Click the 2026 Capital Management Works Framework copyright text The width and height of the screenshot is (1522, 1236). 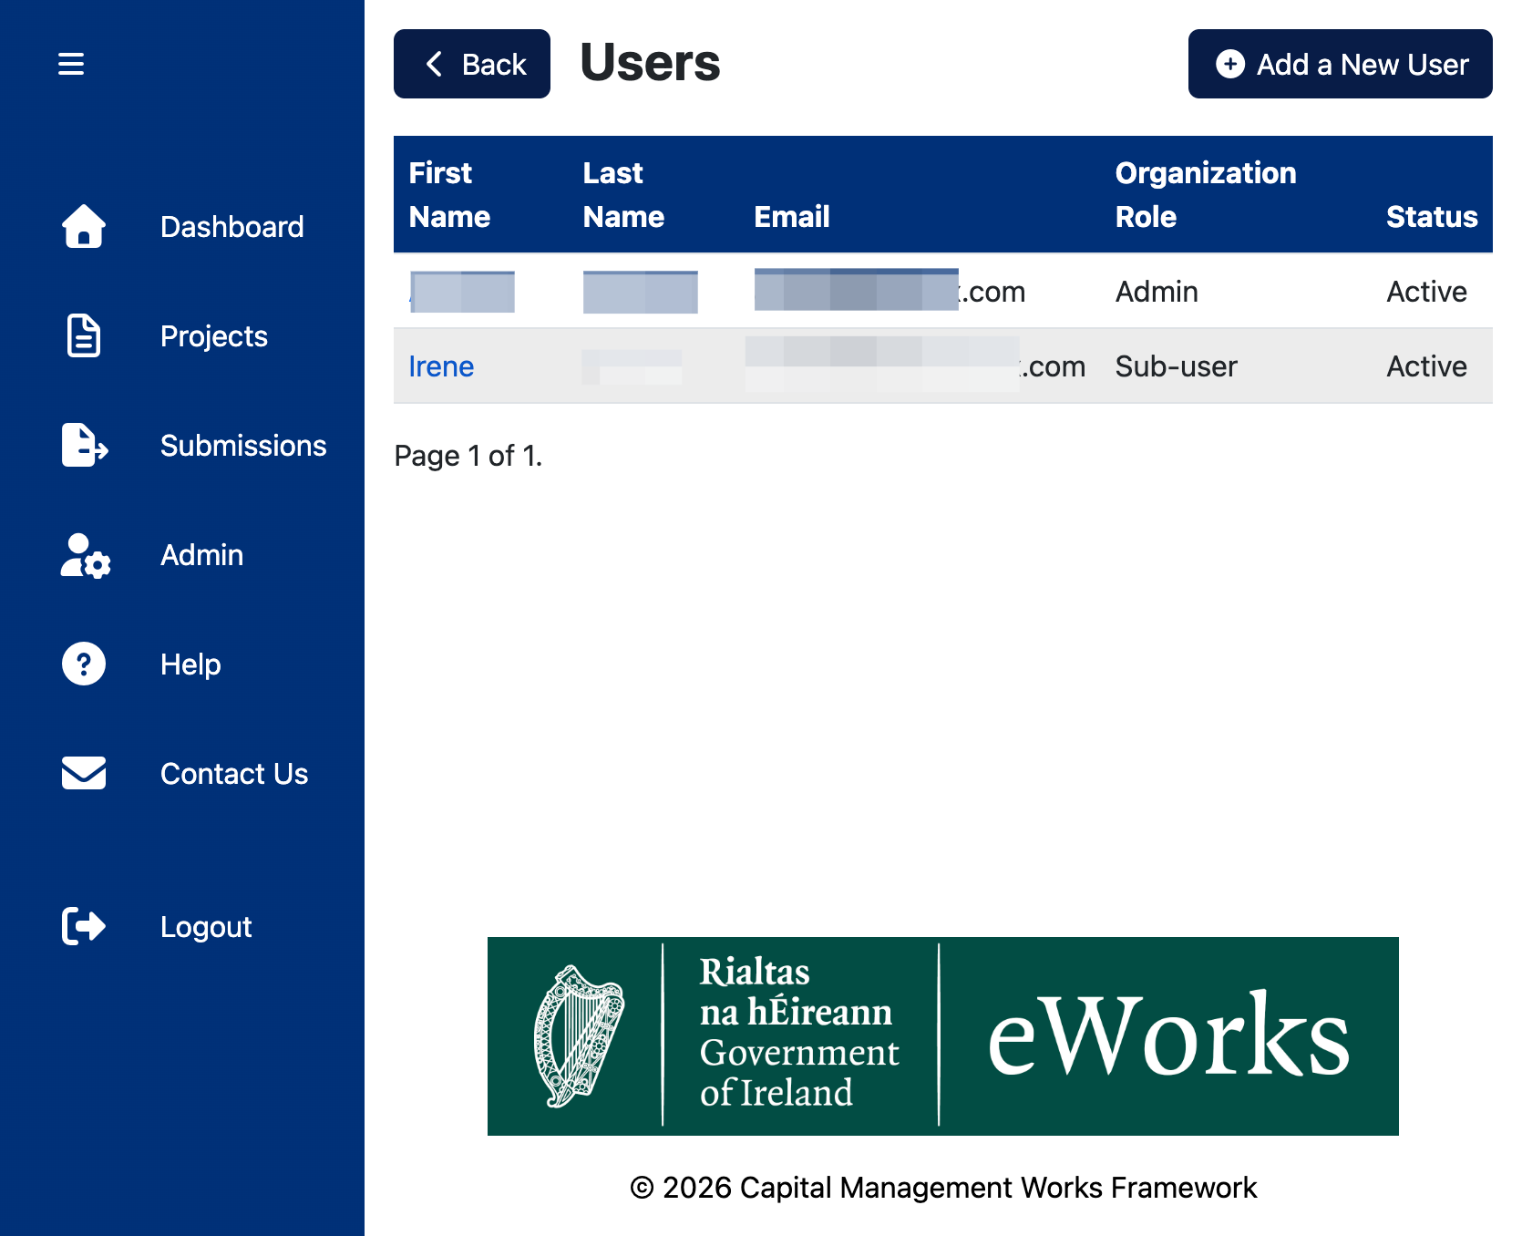(x=943, y=1188)
